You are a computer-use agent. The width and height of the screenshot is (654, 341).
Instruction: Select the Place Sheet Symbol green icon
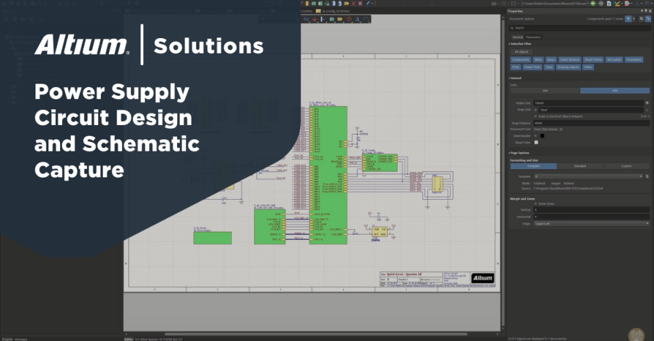coord(331,20)
